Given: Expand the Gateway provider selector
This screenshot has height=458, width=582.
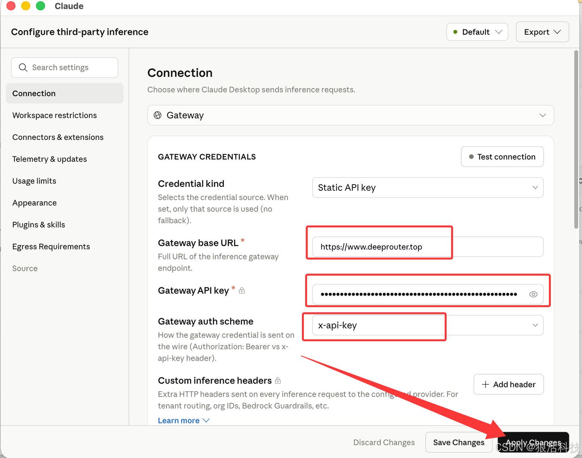Looking at the screenshot, I should (350, 115).
